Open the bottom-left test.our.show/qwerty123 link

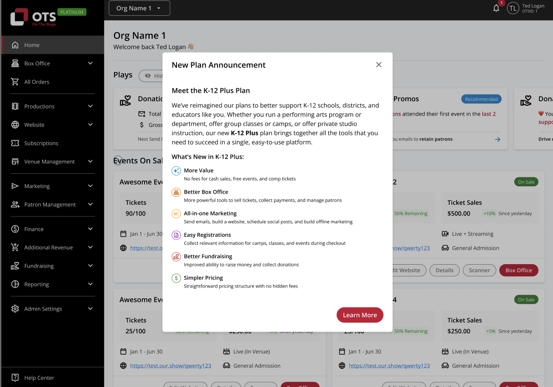pos(171,366)
